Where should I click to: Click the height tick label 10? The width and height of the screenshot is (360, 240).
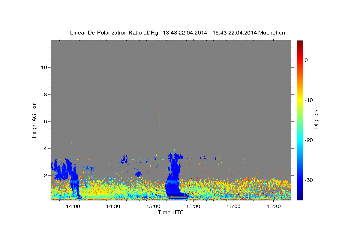click(x=44, y=67)
